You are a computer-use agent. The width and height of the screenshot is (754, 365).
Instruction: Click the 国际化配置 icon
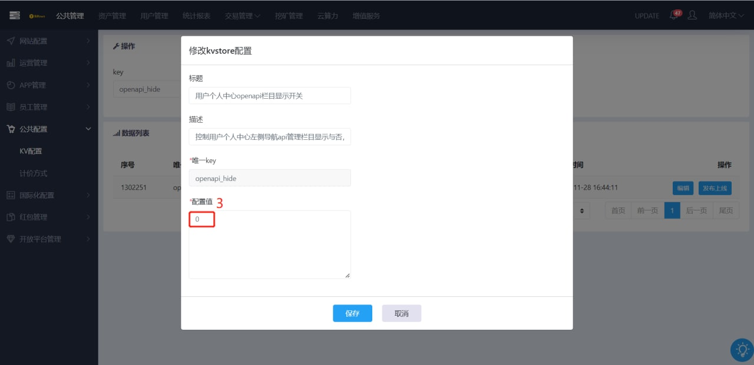pos(11,195)
